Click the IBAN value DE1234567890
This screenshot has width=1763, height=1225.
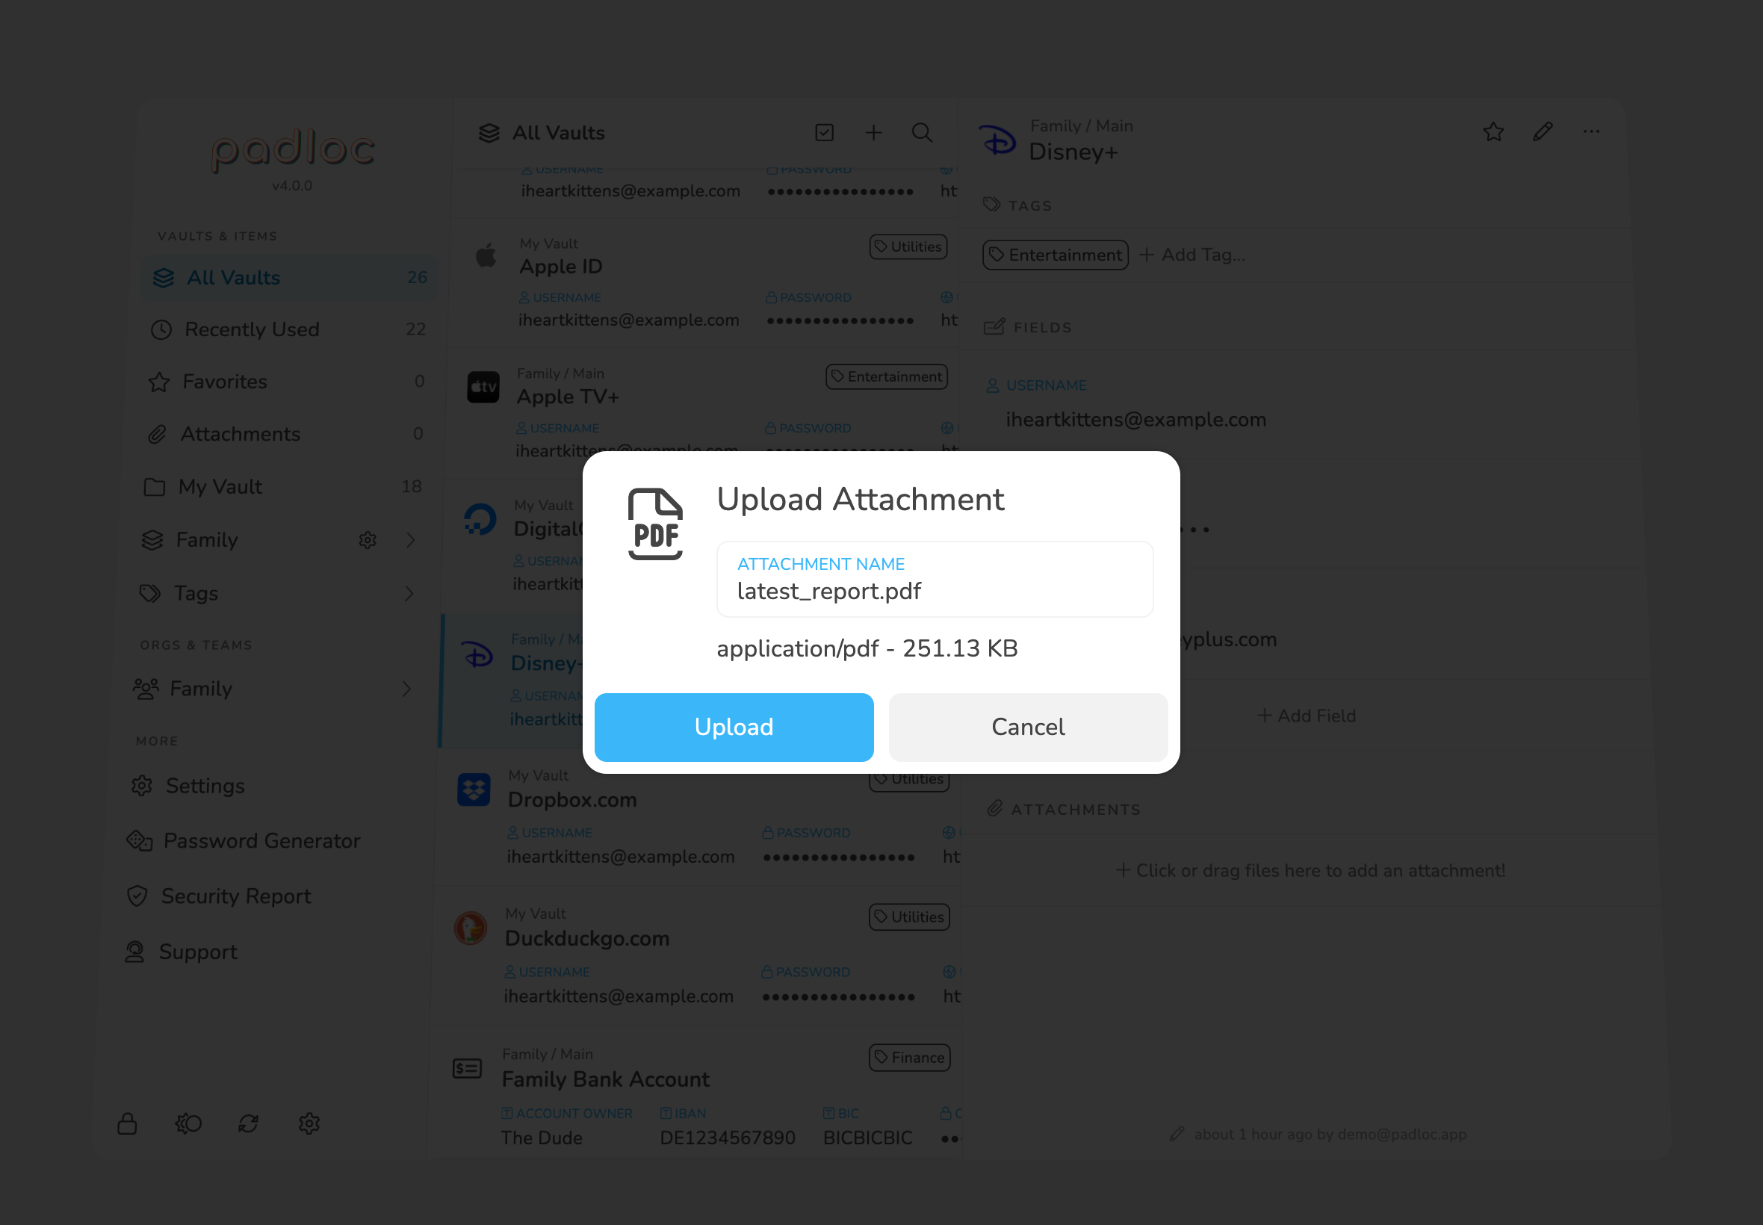pos(728,1138)
